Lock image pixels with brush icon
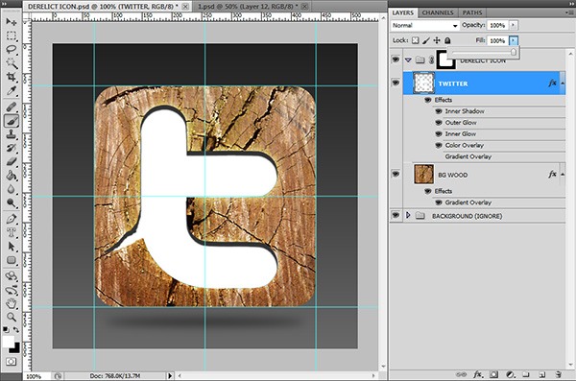576x381 pixels. click(x=425, y=40)
